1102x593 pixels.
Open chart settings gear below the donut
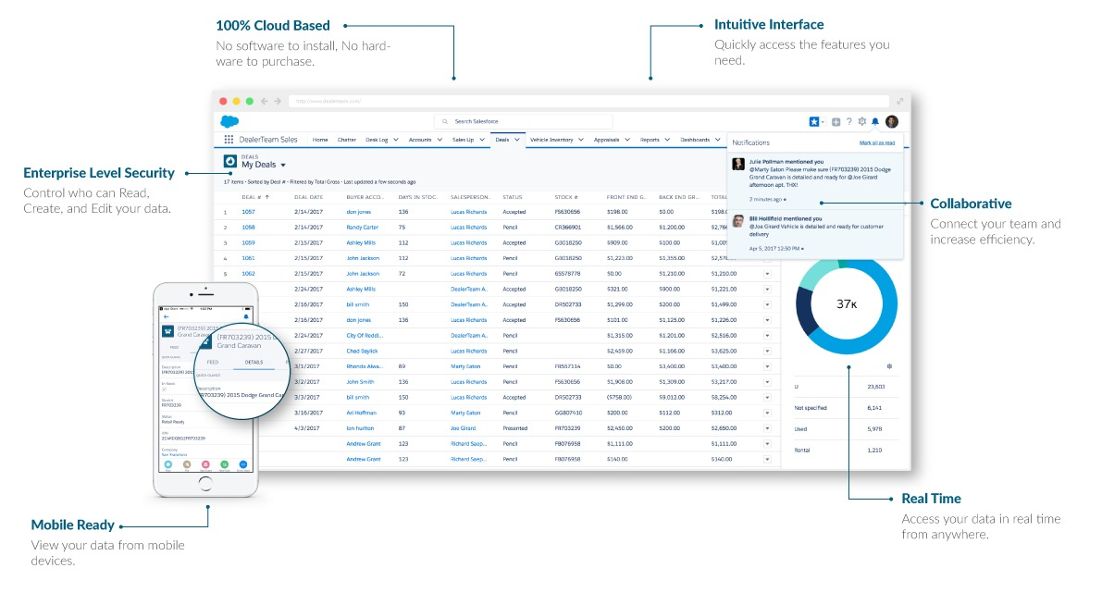(889, 366)
